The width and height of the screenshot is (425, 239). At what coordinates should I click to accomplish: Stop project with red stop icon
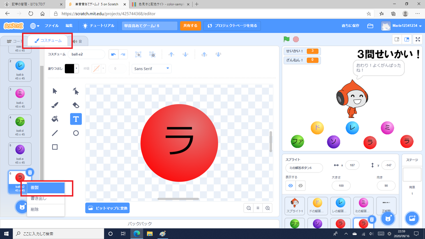(x=296, y=39)
